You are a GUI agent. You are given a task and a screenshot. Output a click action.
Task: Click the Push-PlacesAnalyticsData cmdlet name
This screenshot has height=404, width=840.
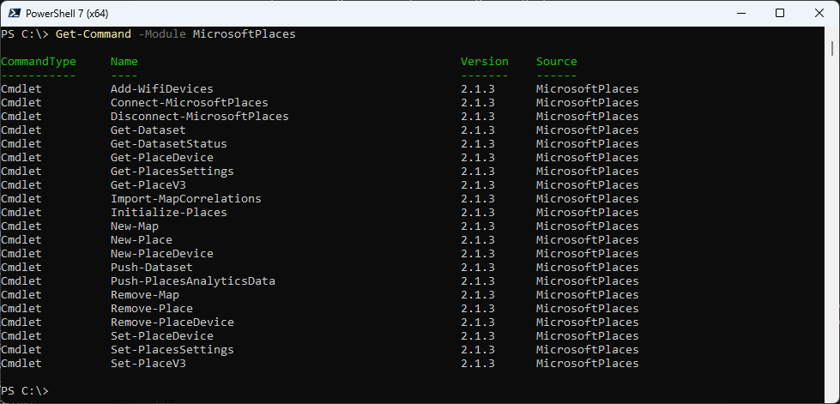tap(192, 281)
